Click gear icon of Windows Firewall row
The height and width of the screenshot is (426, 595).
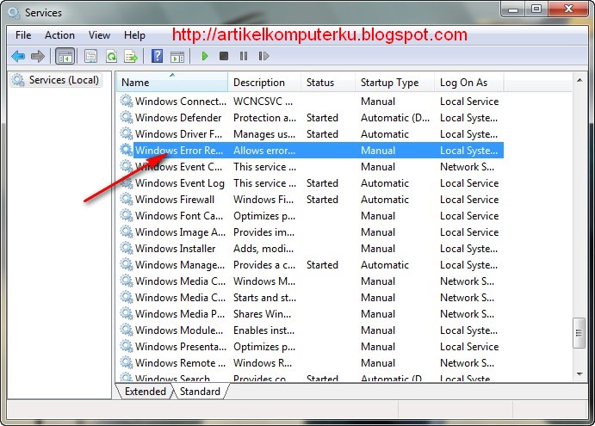tap(127, 199)
